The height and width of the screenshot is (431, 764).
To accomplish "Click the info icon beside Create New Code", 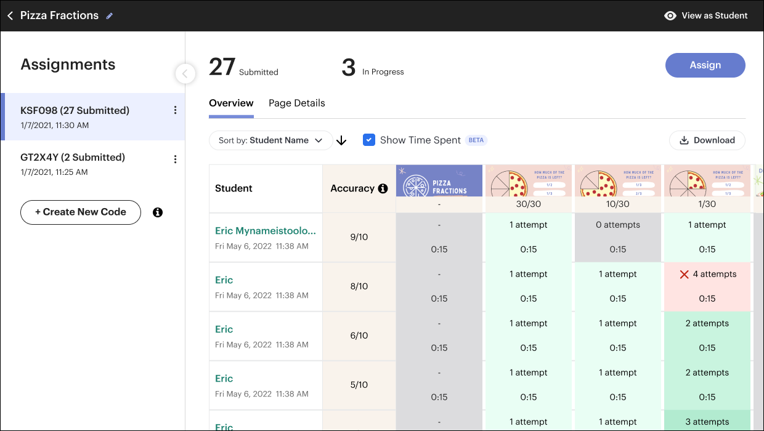I will [158, 212].
